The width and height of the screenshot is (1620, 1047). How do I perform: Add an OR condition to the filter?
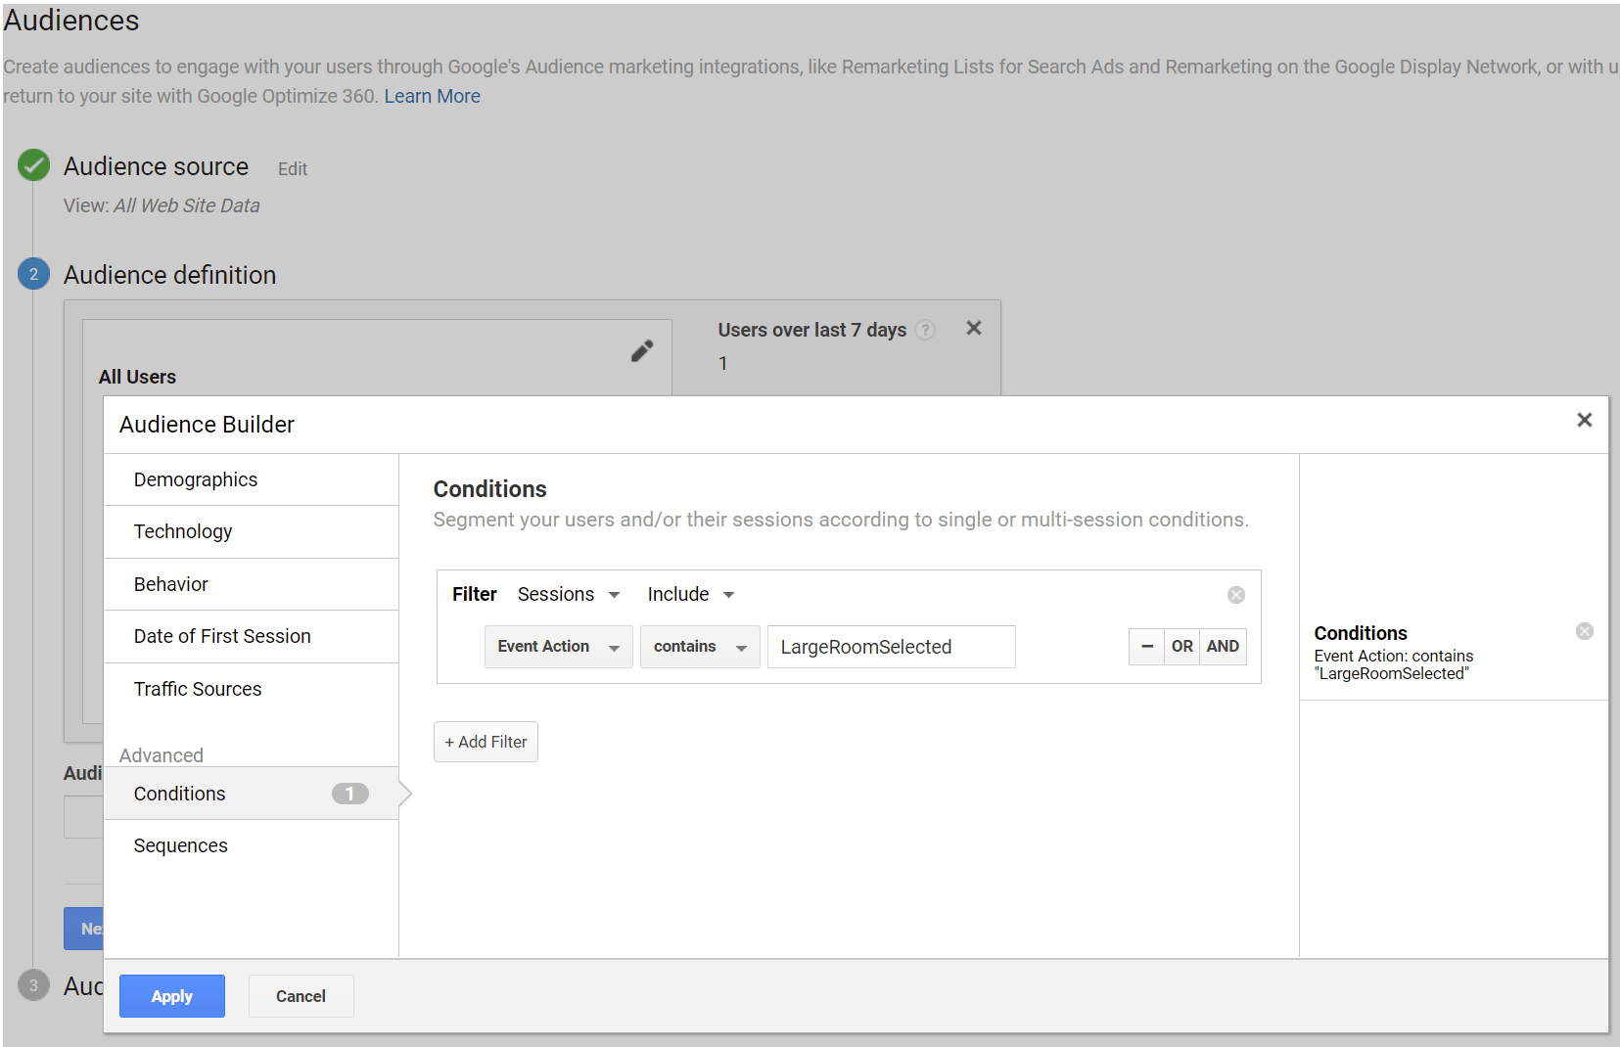(1182, 647)
